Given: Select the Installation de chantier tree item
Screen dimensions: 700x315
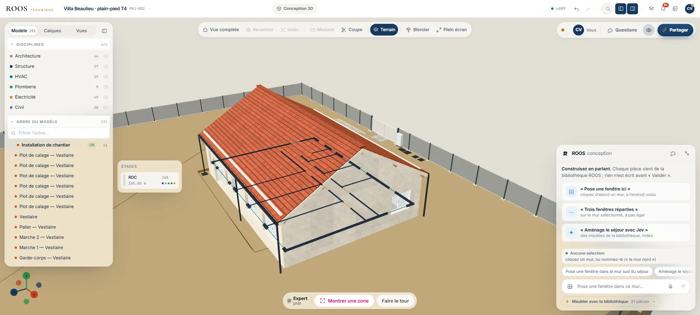Looking at the screenshot, I should pyautogui.click(x=59, y=145).
